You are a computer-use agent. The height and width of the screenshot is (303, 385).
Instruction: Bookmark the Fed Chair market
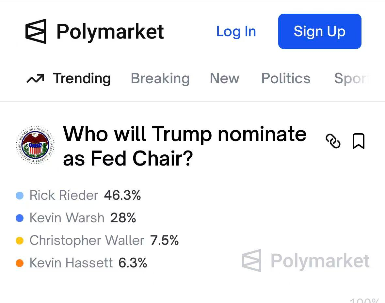click(359, 141)
